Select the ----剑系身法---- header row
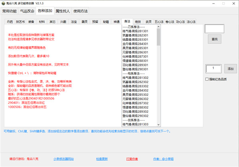The width and height of the screenshot is (239, 167). 139,120
